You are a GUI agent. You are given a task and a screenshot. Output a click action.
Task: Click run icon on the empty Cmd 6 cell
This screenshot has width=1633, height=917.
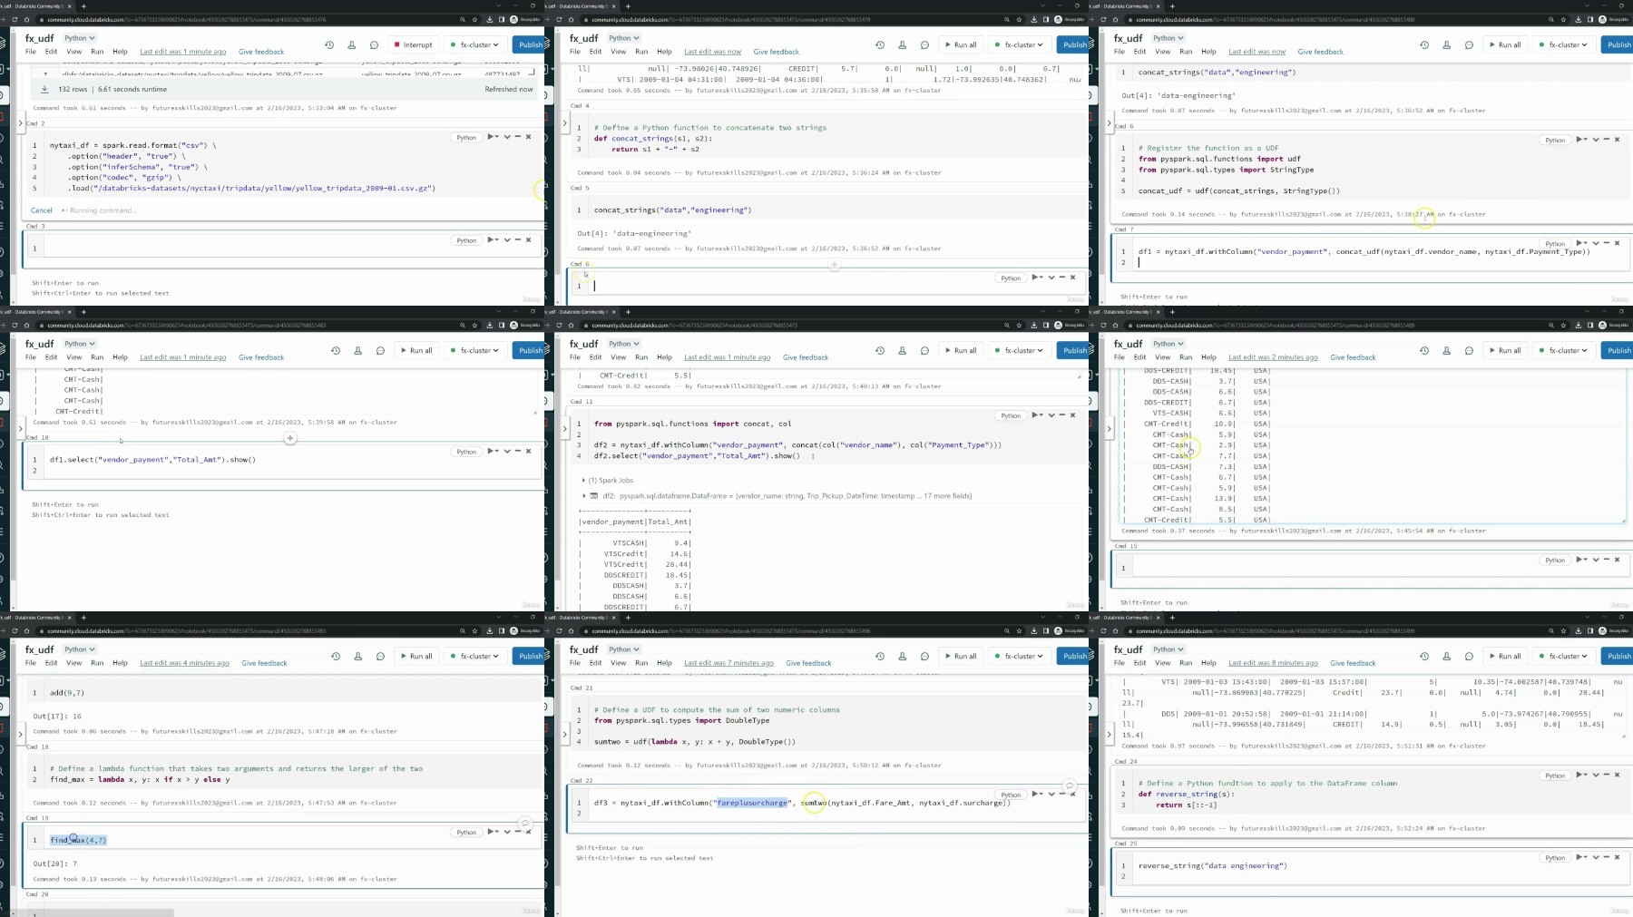pyautogui.click(x=1036, y=278)
